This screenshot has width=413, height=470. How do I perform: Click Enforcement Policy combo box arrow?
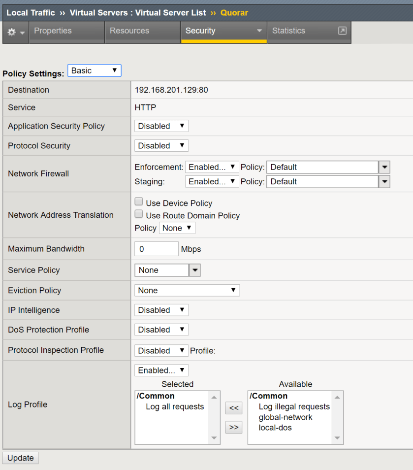384,167
